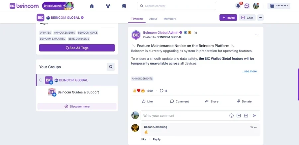Open the Communities people icon
This screenshot has width=299, height=145.
108,6
